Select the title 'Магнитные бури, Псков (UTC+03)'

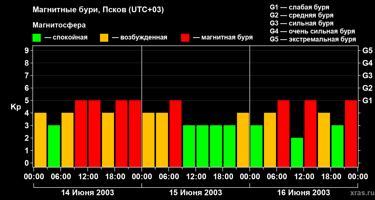coord(98,10)
